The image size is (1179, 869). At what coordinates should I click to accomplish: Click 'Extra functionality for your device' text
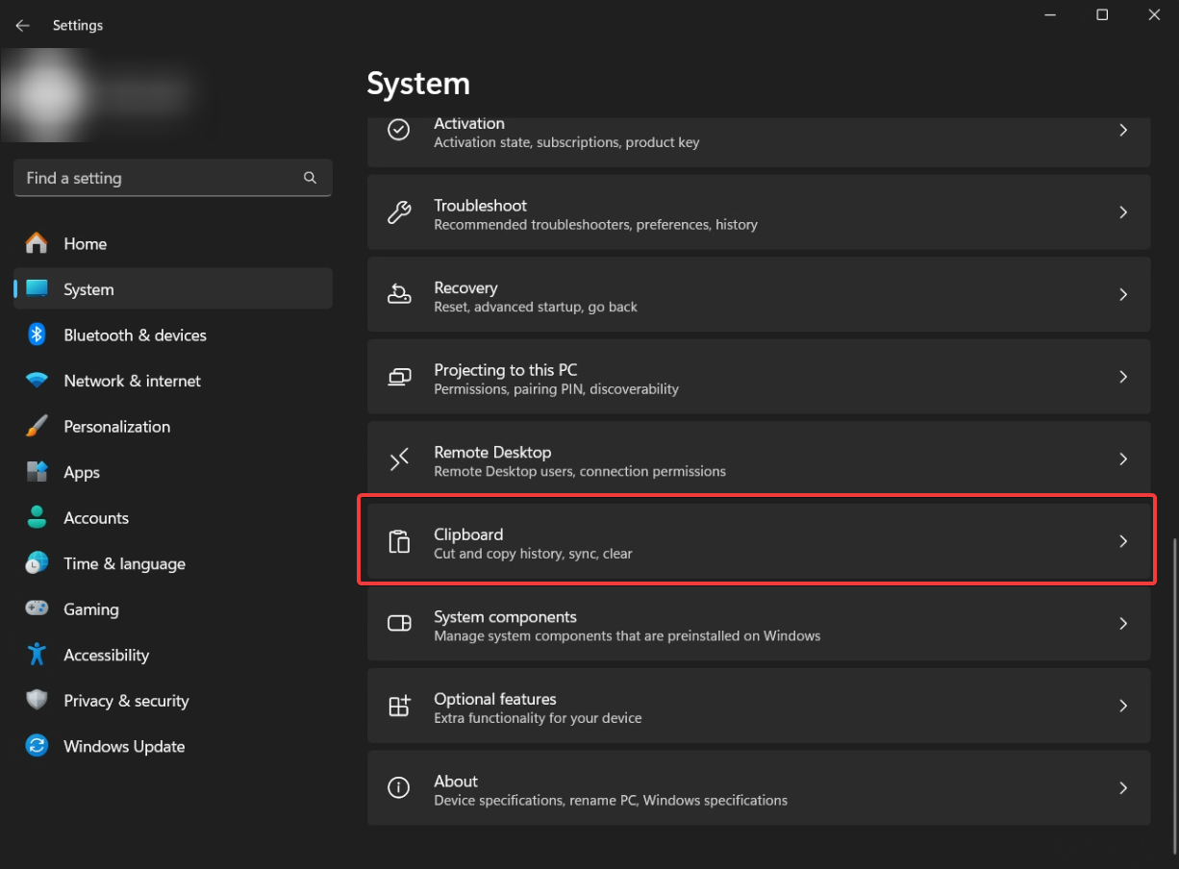coord(538,718)
